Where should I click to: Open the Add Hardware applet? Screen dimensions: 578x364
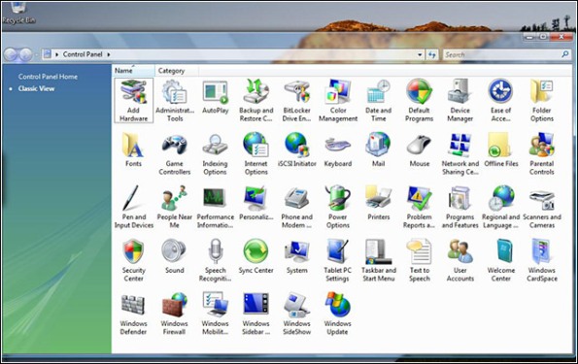(x=133, y=100)
